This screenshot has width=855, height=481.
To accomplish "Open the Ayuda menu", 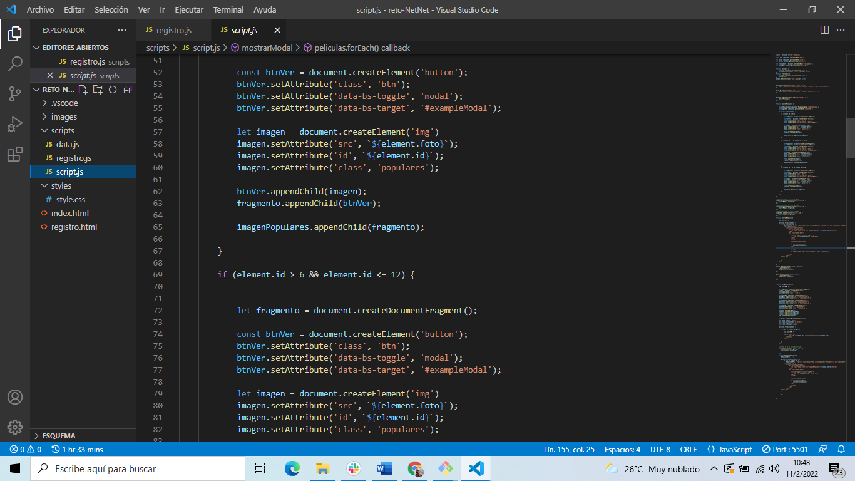I will tap(265, 9).
